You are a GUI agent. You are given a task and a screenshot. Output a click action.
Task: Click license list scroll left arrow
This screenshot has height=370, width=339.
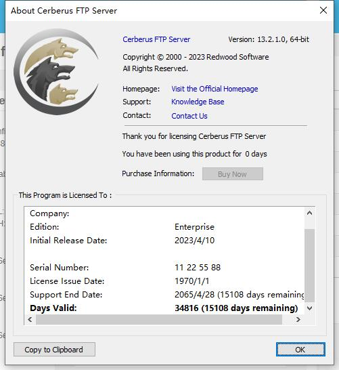pos(30,319)
